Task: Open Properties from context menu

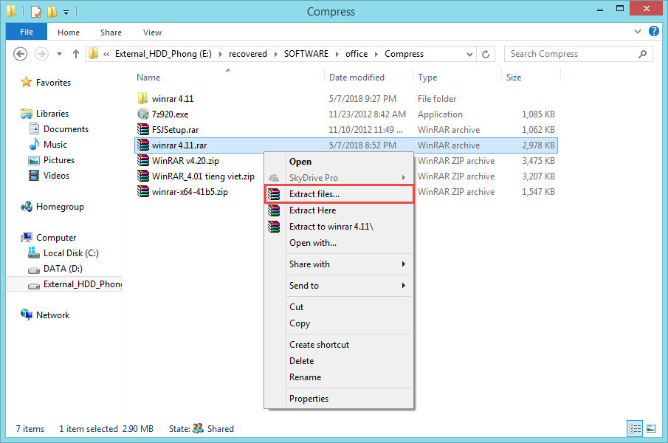Action: (339, 398)
